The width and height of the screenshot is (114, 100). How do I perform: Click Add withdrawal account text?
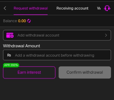pos(38,35)
